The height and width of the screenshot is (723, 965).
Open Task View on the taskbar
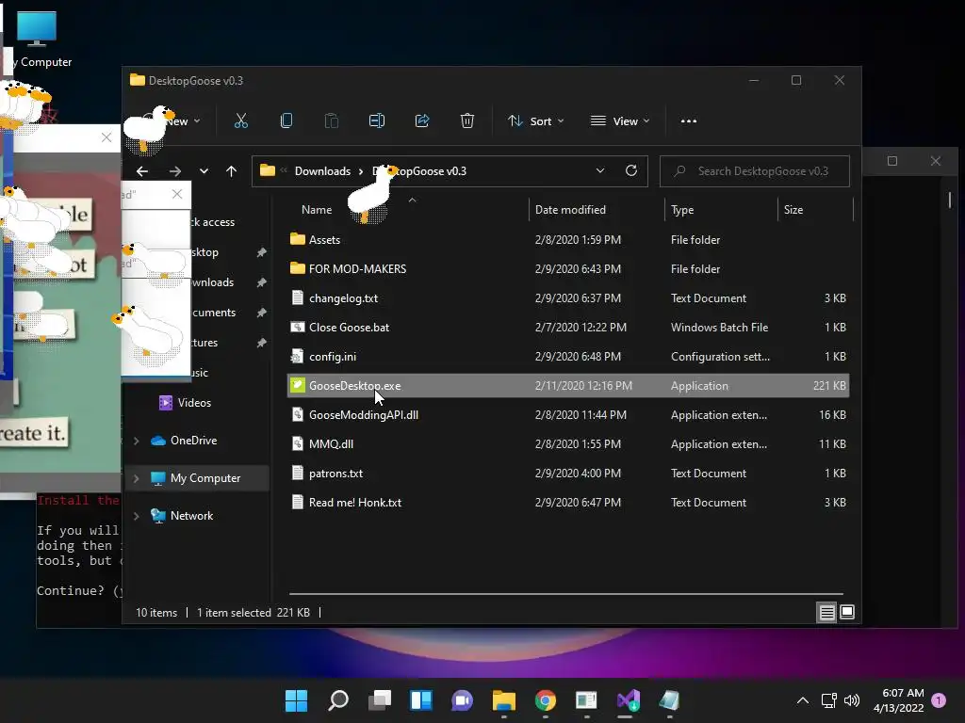click(380, 700)
